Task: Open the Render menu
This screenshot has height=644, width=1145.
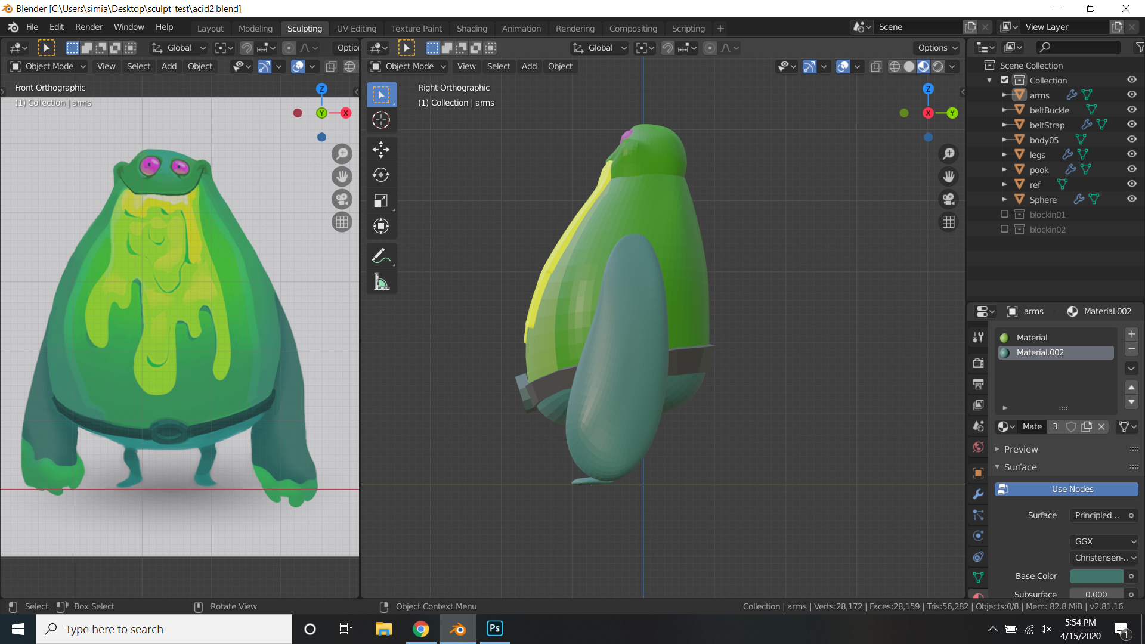Action: 88,27
